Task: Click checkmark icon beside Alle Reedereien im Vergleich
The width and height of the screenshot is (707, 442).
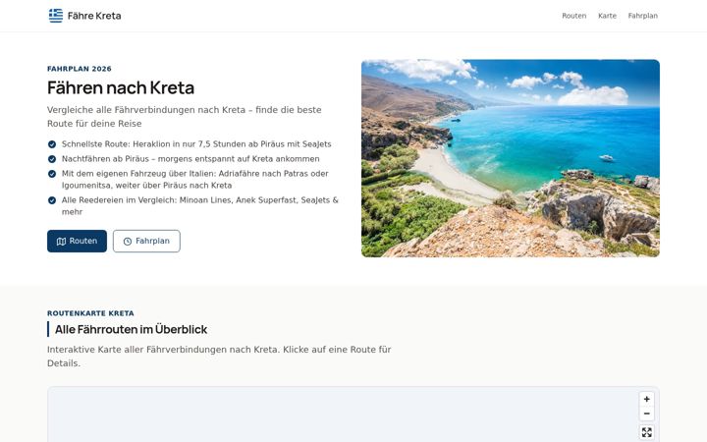Action: [x=52, y=200]
